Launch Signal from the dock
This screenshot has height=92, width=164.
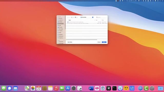9,88
